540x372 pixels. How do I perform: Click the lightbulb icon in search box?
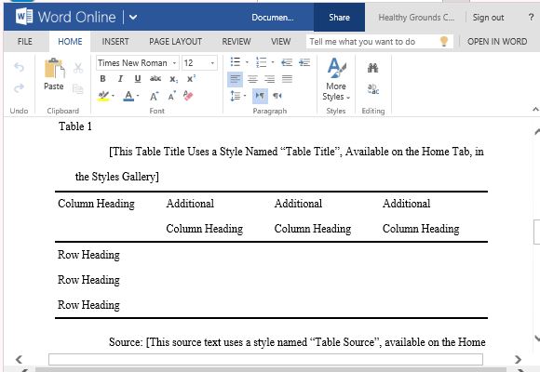[x=444, y=41]
